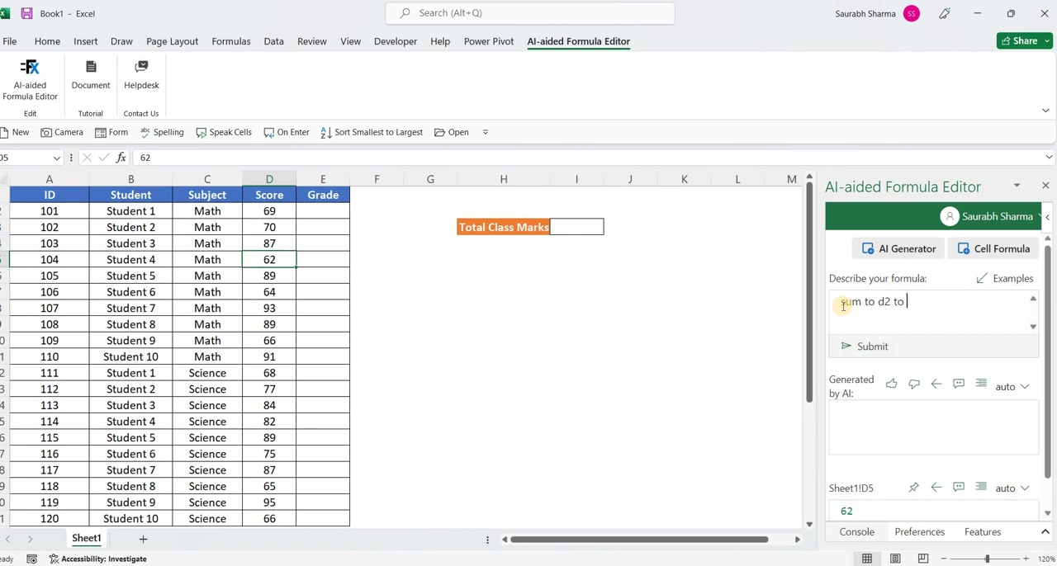Click the Open file toolbar icon
Viewport: 1057px width, 566px height.
[451, 132]
